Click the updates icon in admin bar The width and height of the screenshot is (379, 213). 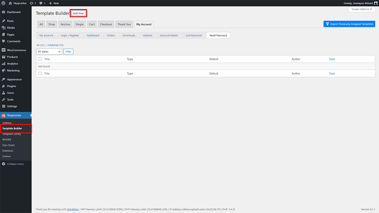click(x=31, y=3)
